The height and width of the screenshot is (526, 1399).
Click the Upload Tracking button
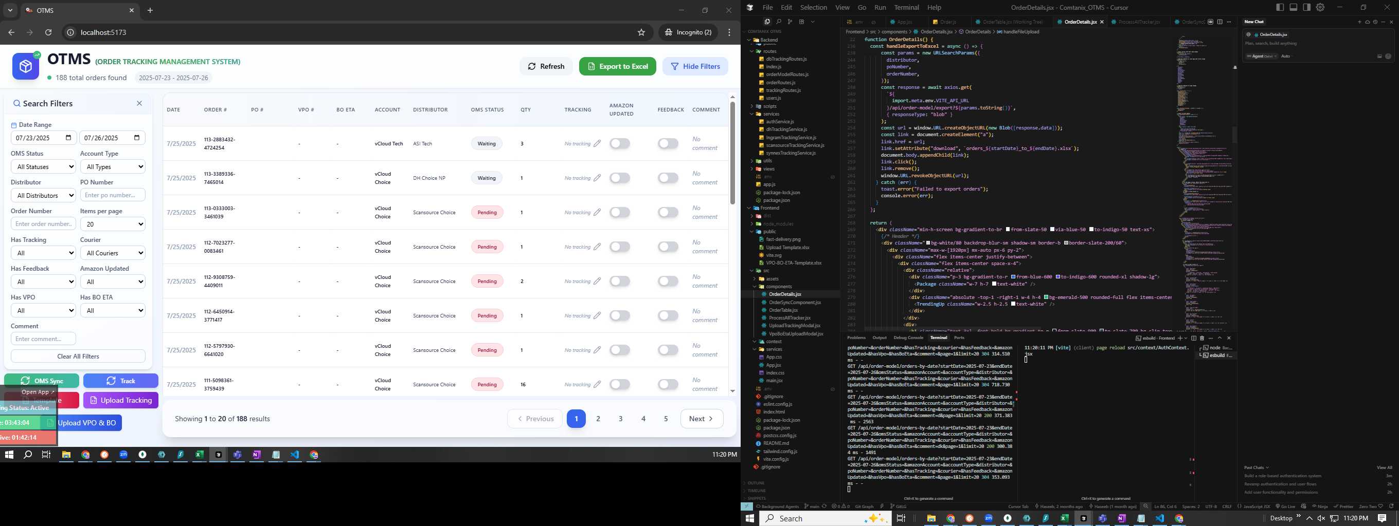(x=120, y=400)
